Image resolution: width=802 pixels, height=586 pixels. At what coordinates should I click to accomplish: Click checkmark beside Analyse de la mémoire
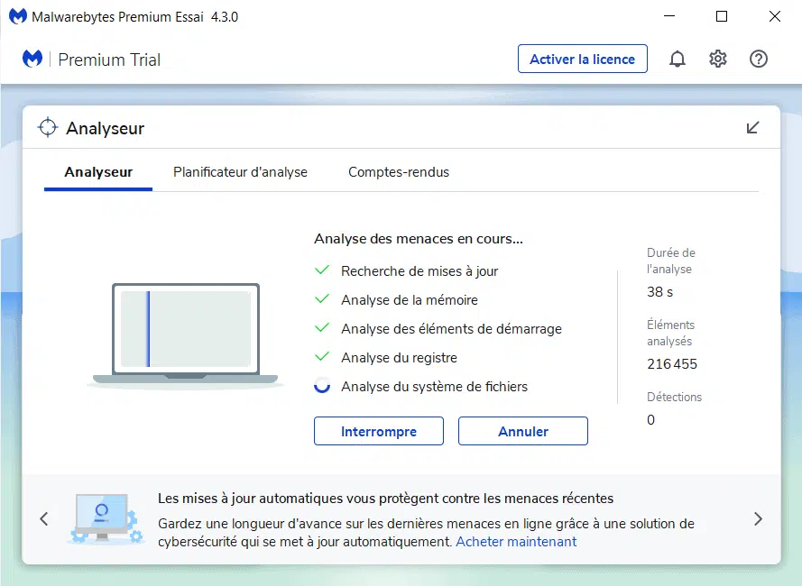pos(322,299)
